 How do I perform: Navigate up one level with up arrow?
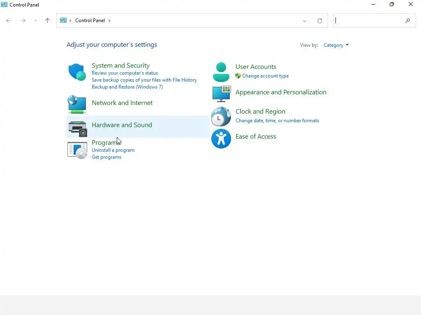click(48, 21)
